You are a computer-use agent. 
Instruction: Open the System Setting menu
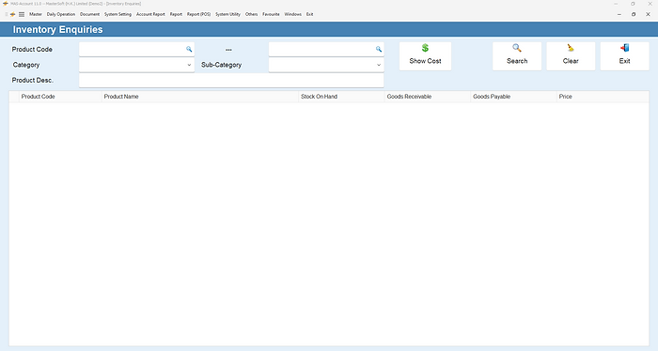(117, 14)
